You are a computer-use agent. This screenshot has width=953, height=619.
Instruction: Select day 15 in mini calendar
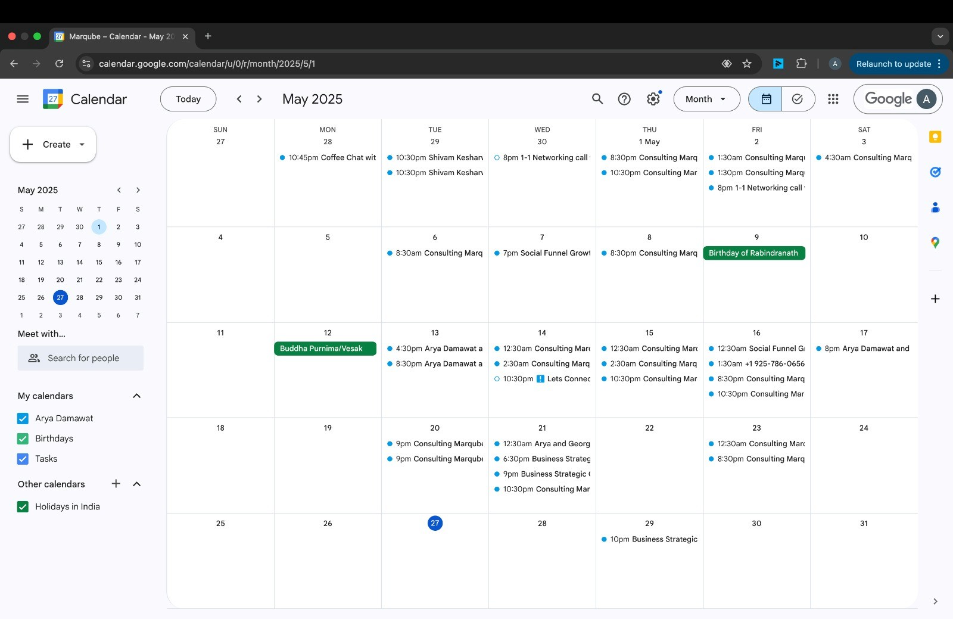click(x=99, y=262)
